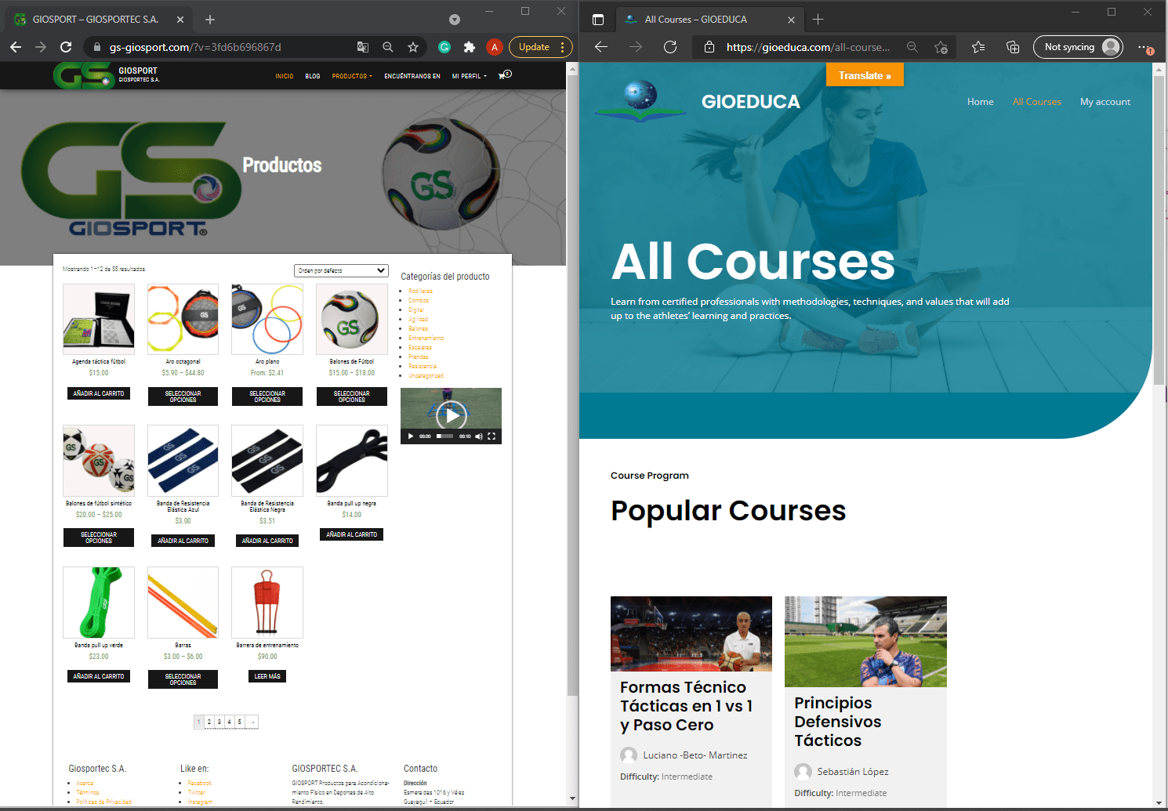The height and width of the screenshot is (811, 1168).
Task: Mute the GIOSPORT video with speaker icon
Action: click(478, 436)
